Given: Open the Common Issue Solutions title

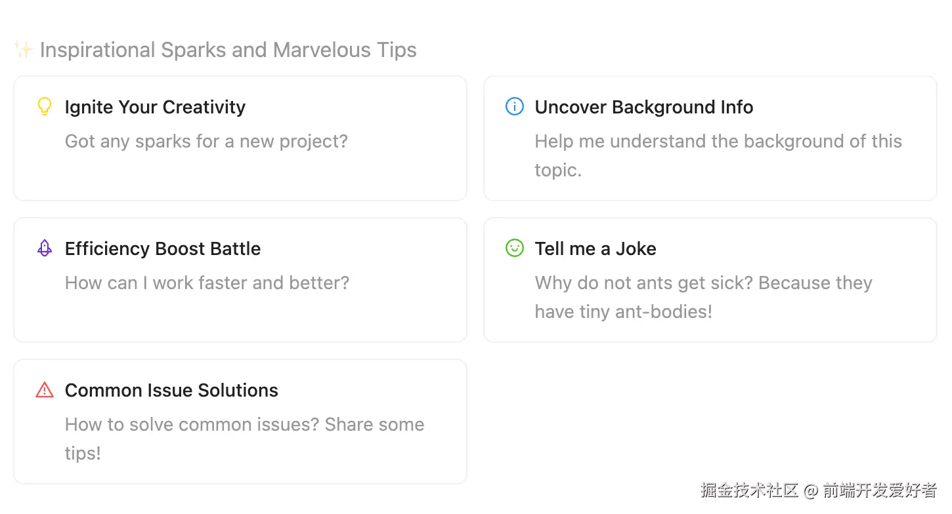Looking at the screenshot, I should [x=171, y=390].
